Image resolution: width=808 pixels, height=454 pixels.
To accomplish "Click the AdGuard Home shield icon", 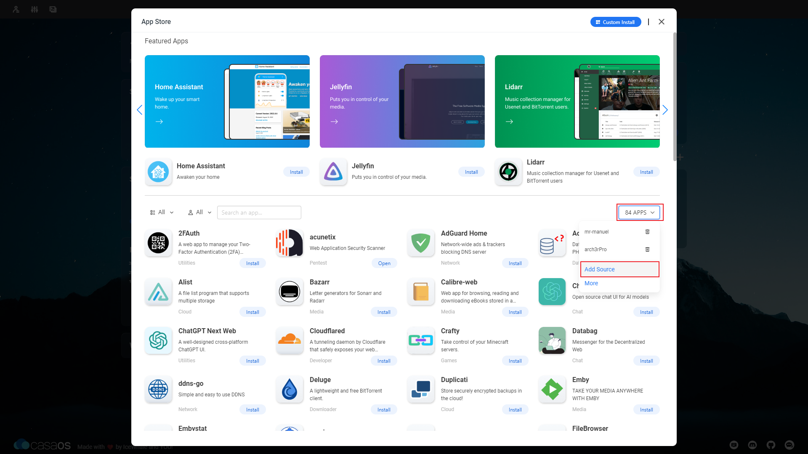I will 421,243.
